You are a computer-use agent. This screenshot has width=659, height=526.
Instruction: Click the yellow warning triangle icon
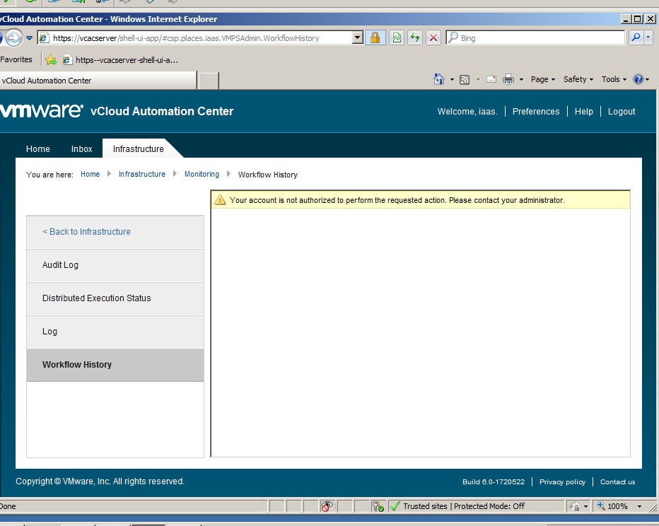point(220,200)
